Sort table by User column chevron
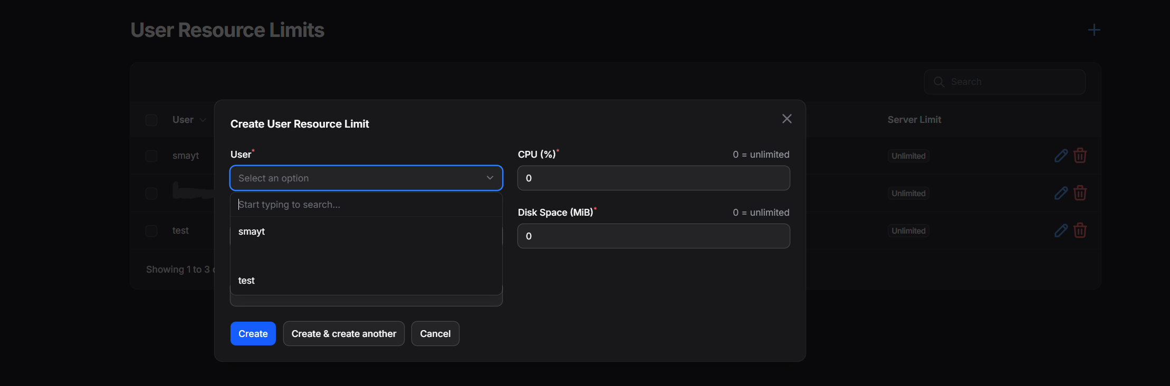Screen dimensions: 1170x386 203,120
